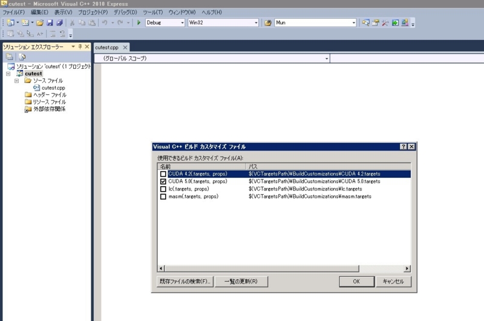The image size is (484, 321).
Task: Close the cutest.cpp tab
Action: click(x=125, y=48)
